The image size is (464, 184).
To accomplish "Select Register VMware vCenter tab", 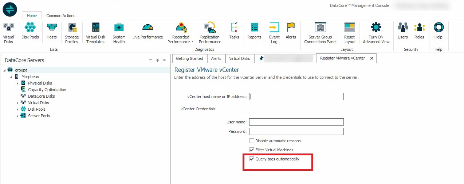I will coord(343,58).
